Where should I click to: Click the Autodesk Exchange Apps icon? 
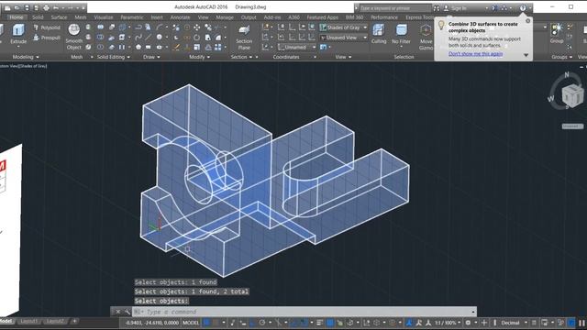click(x=494, y=7)
